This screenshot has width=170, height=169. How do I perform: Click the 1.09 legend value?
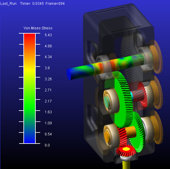48,123
